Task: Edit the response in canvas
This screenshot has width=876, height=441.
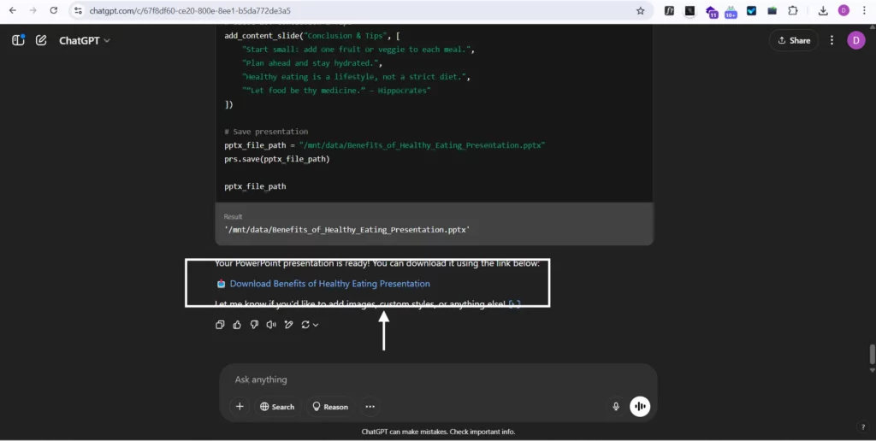Action: 289,325
